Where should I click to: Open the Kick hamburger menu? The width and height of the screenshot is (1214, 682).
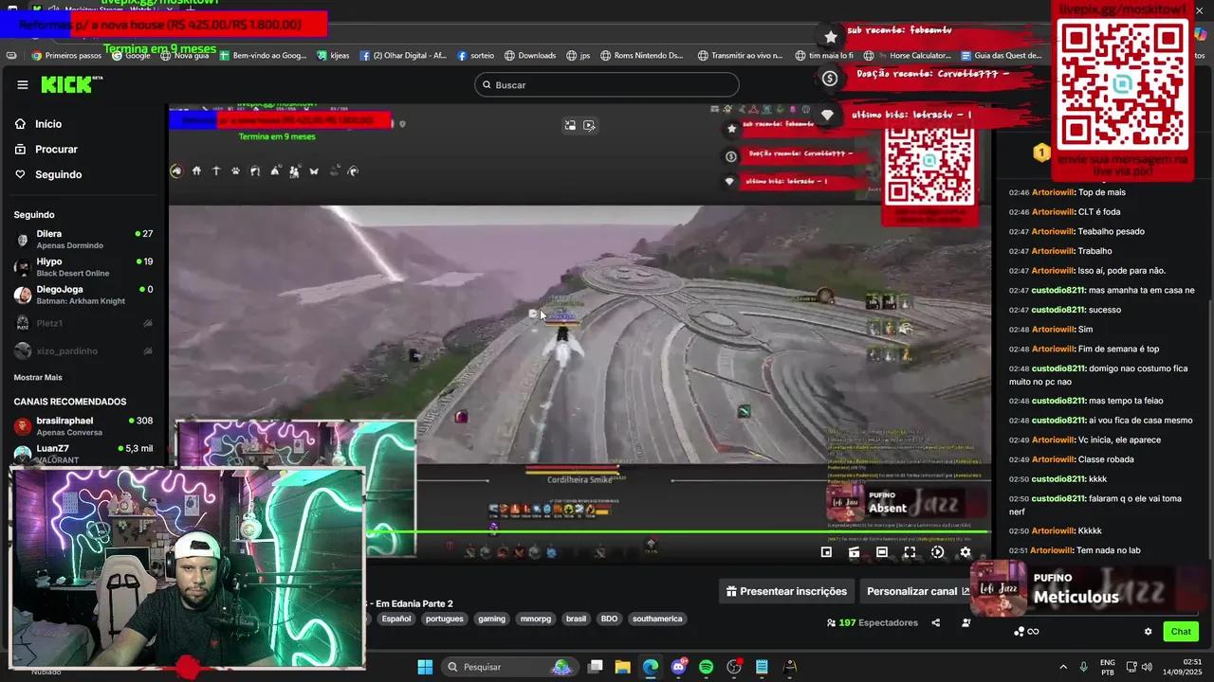pos(23,85)
